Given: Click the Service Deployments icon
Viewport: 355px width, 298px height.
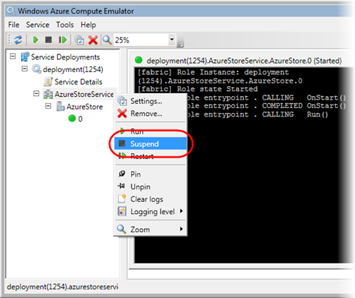Looking at the screenshot, I should point(25,56).
